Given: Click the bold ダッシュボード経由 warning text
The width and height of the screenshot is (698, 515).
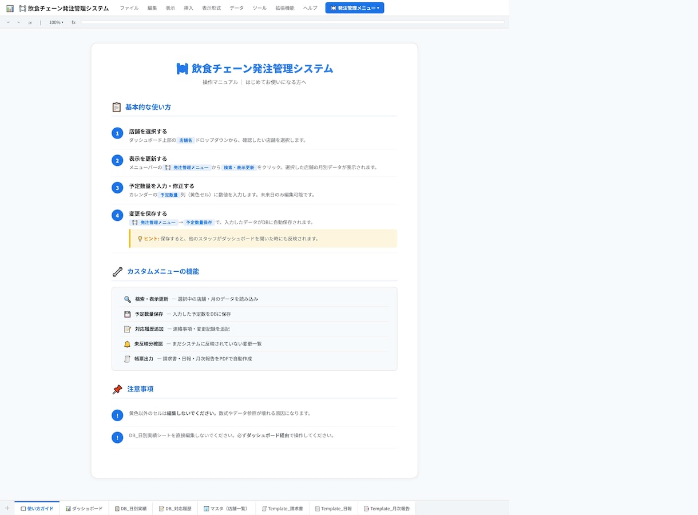Looking at the screenshot, I should (268, 435).
